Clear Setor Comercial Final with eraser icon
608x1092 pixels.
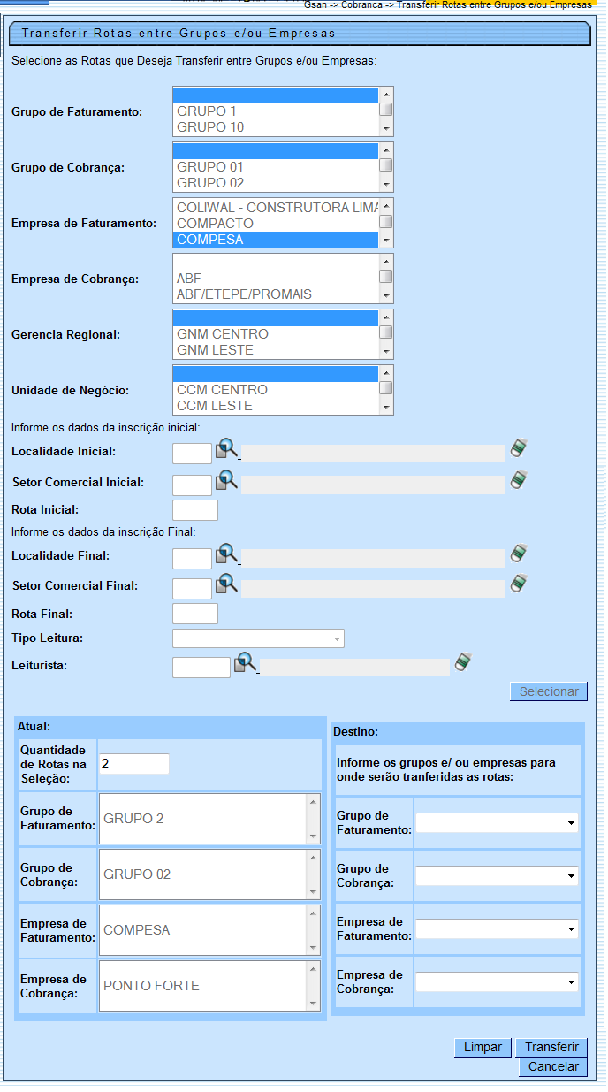click(519, 584)
